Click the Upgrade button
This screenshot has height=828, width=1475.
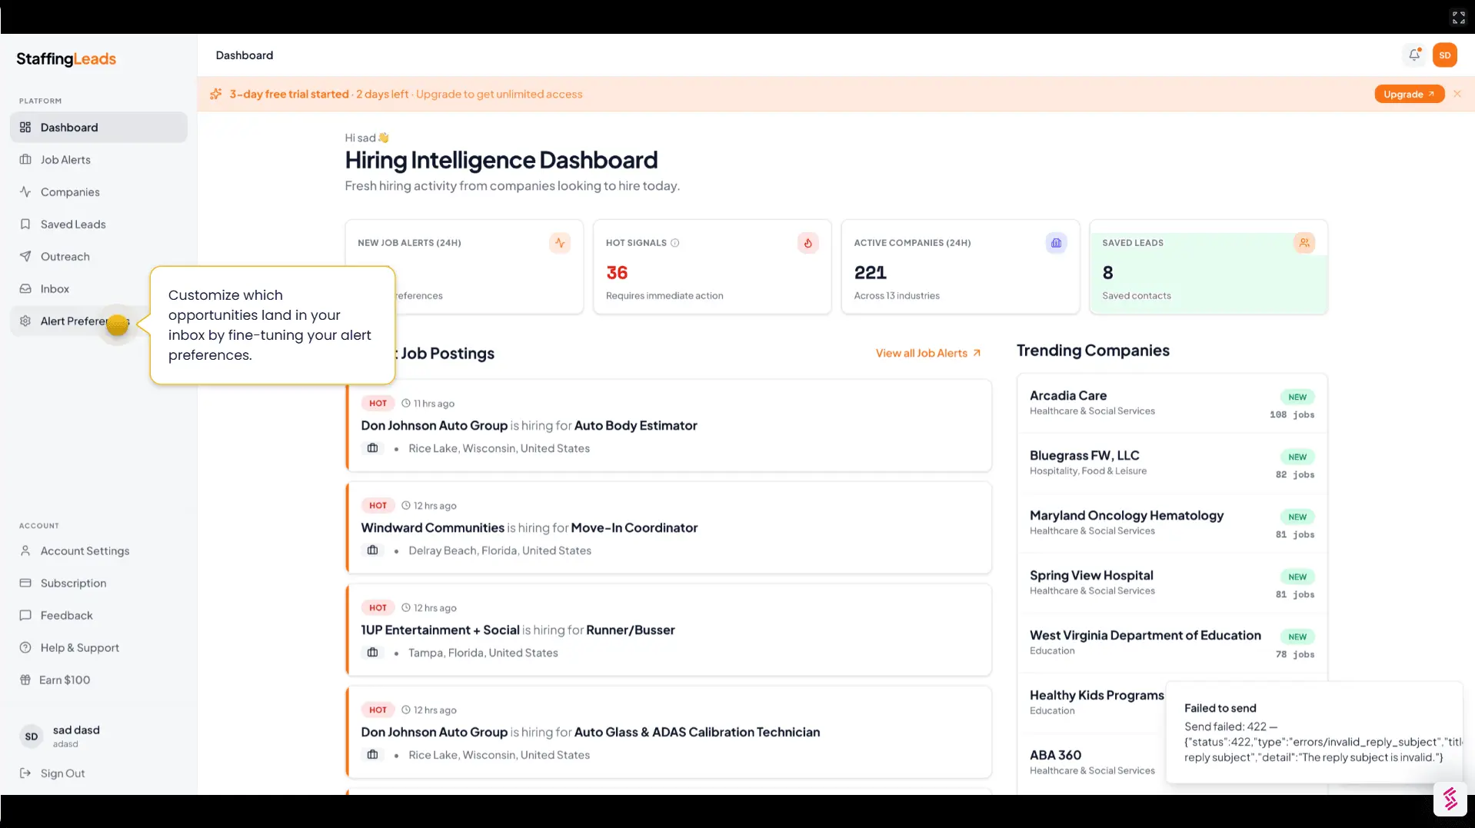tap(1409, 94)
